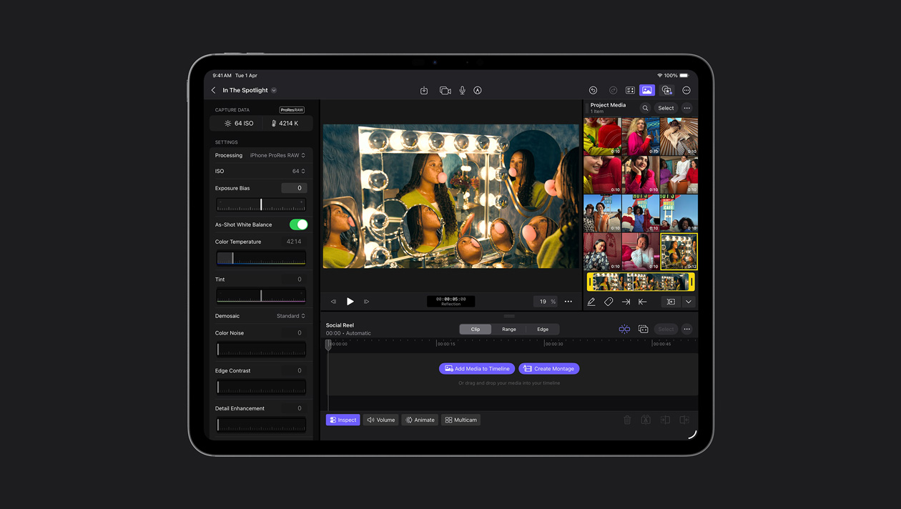Viewport: 901px width, 509px height.
Task: Click the pencil edit icon under Project Media
Action: [x=591, y=302]
